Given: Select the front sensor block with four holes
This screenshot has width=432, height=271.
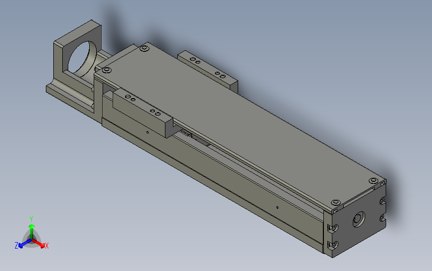Looking at the screenshot, I should pos(143,112).
